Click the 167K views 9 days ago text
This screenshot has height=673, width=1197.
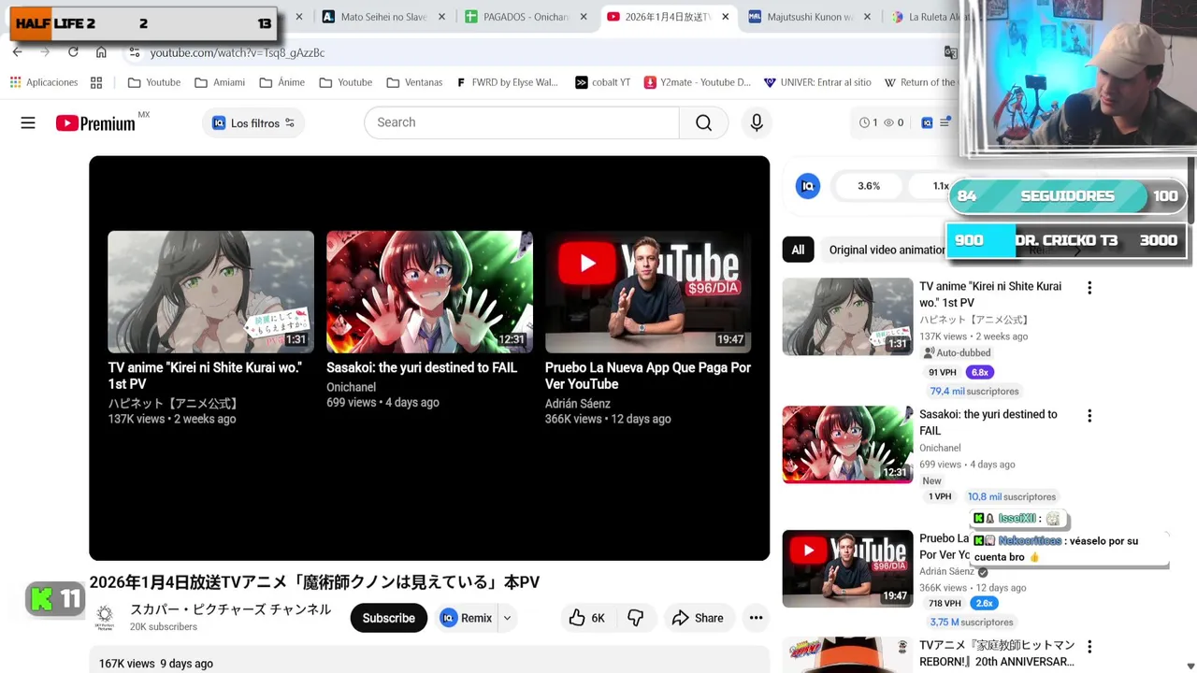pyautogui.click(x=155, y=664)
